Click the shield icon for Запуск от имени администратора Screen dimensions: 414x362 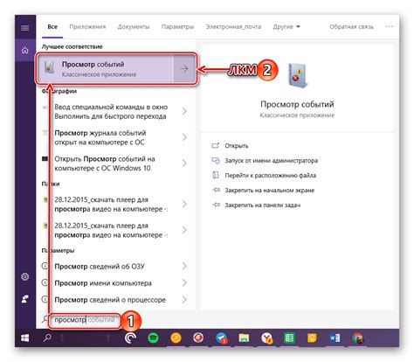tap(216, 160)
